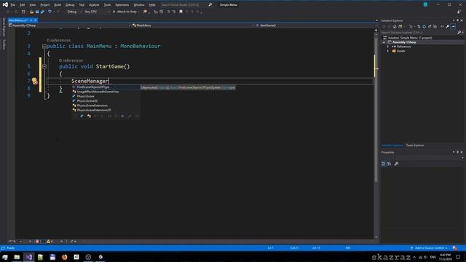This screenshot has height=262, width=466.
Task: Open File Explorer from the taskbar
Action: (x=17, y=257)
